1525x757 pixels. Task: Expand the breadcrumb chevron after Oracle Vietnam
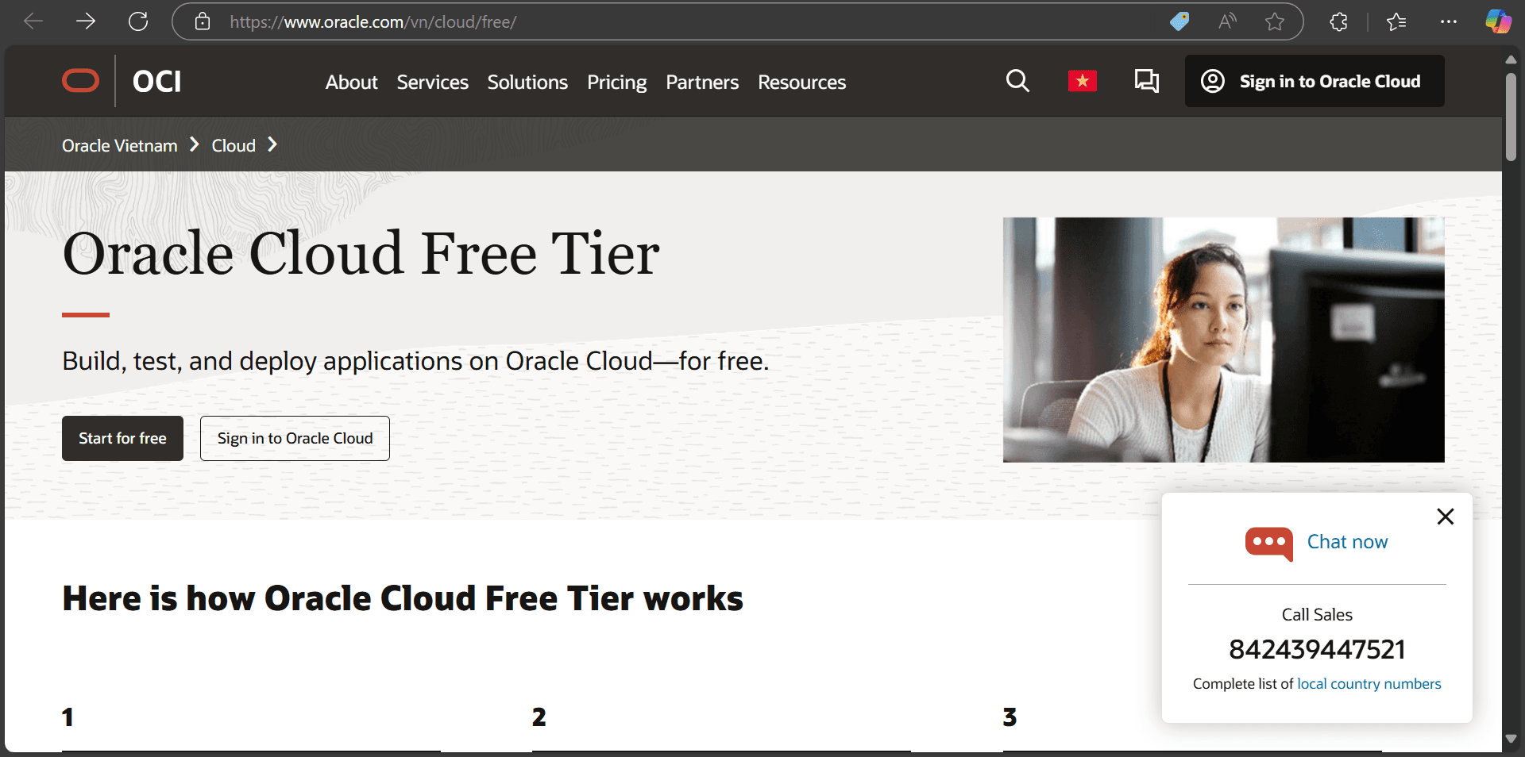point(194,145)
